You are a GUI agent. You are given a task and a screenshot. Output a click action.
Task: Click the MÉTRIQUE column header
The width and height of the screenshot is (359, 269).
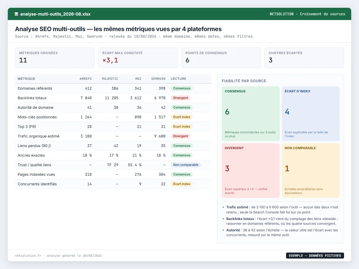coord(26,79)
